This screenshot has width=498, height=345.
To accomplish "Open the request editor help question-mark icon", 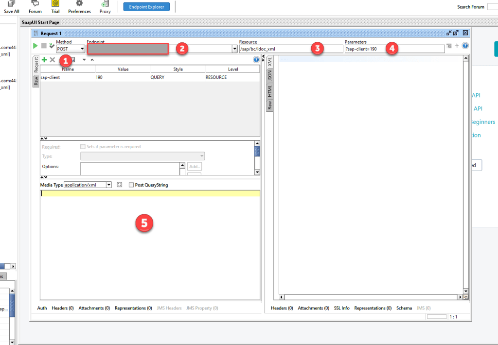I will [x=465, y=45].
